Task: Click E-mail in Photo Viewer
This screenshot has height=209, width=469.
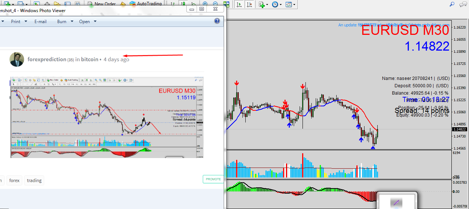Action: tap(40, 21)
